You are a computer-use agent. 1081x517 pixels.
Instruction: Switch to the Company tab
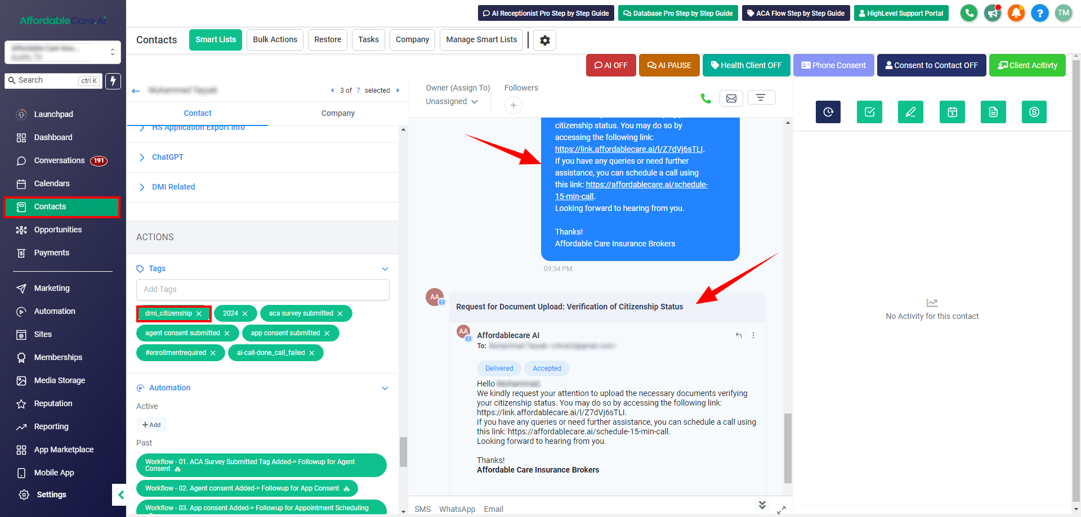point(338,114)
